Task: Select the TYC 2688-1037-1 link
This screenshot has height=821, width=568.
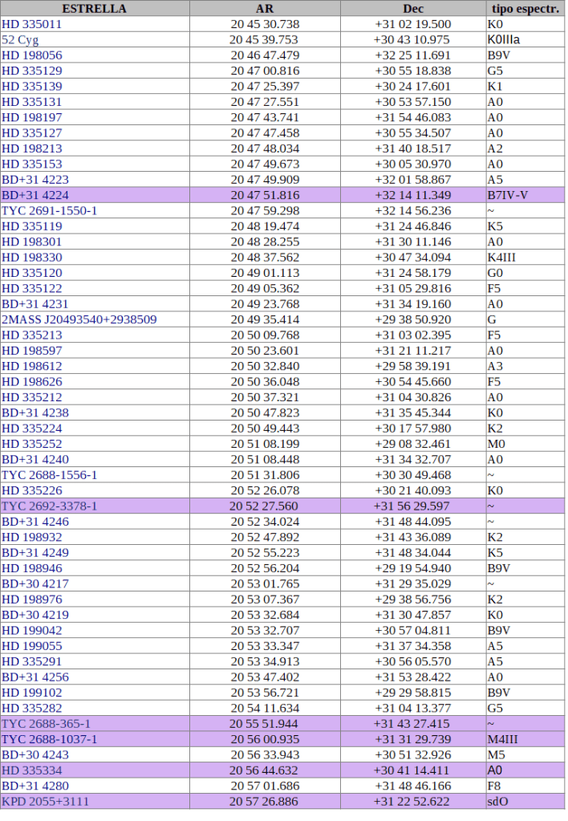Action: tap(50, 738)
